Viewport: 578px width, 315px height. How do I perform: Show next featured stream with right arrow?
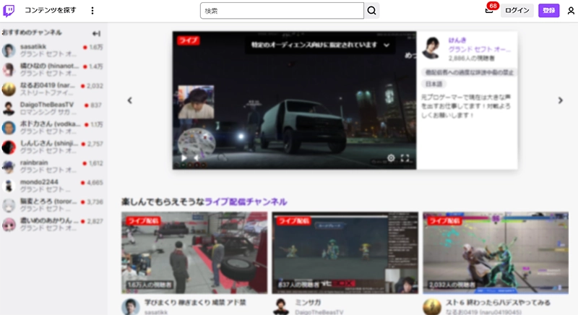(x=561, y=100)
